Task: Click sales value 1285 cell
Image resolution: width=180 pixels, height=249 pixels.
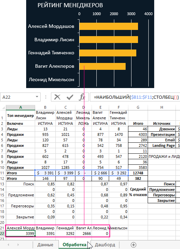Action: (65, 167)
